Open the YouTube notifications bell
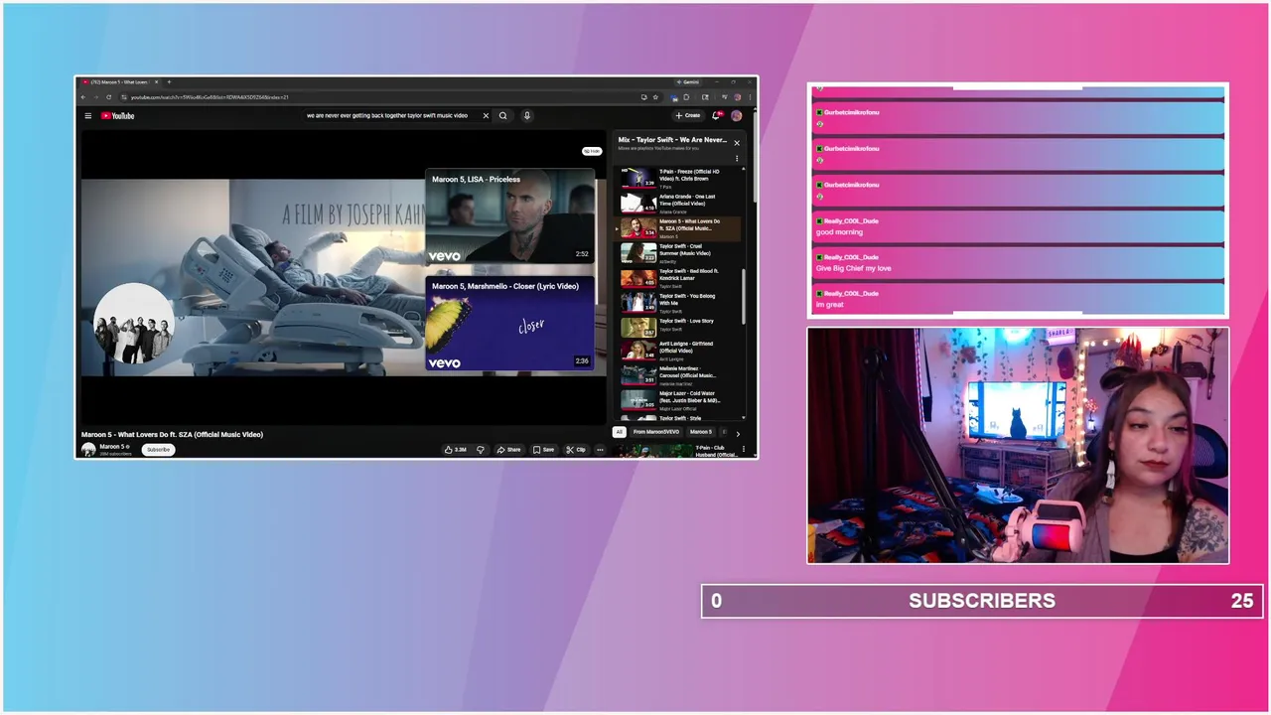This screenshot has height=715, width=1271. point(717,116)
